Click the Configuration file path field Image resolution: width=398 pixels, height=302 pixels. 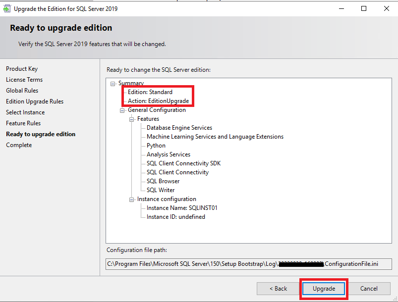(249, 264)
